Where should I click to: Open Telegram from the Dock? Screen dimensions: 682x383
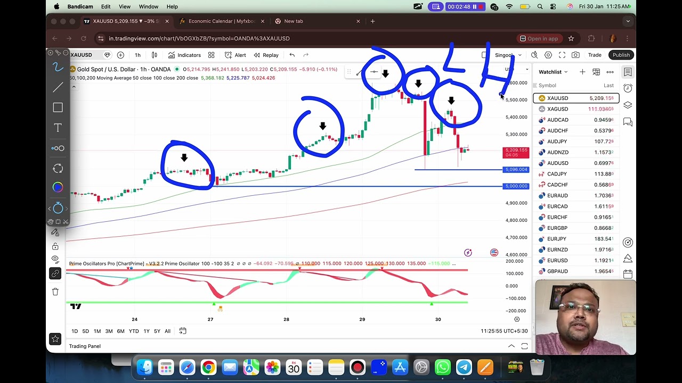[x=464, y=367]
